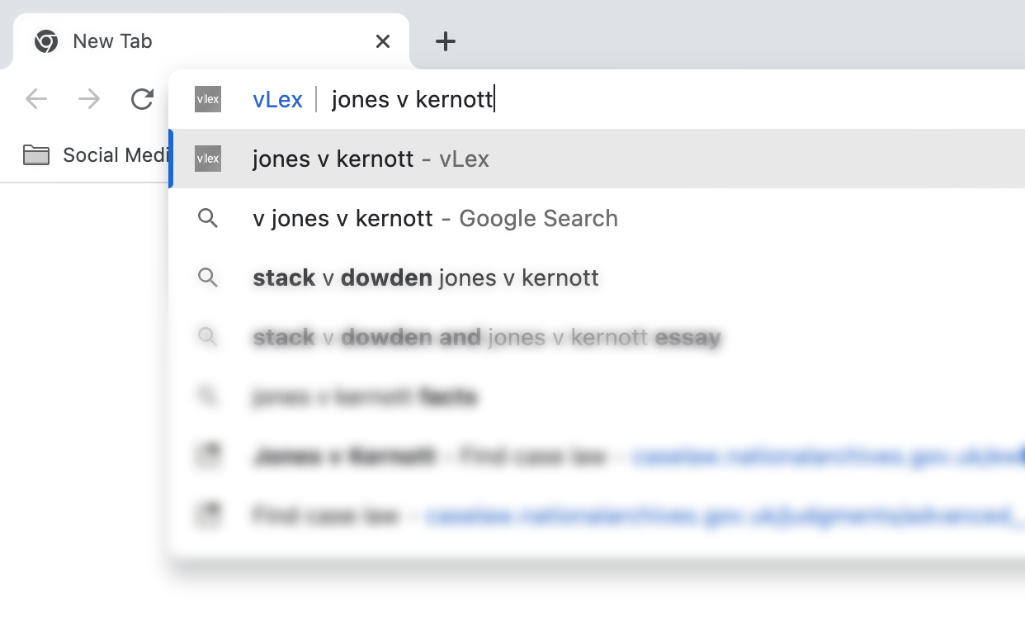The height and width of the screenshot is (626, 1025).
Task: Open a new browser tab with plus button
Action: pyautogui.click(x=446, y=41)
